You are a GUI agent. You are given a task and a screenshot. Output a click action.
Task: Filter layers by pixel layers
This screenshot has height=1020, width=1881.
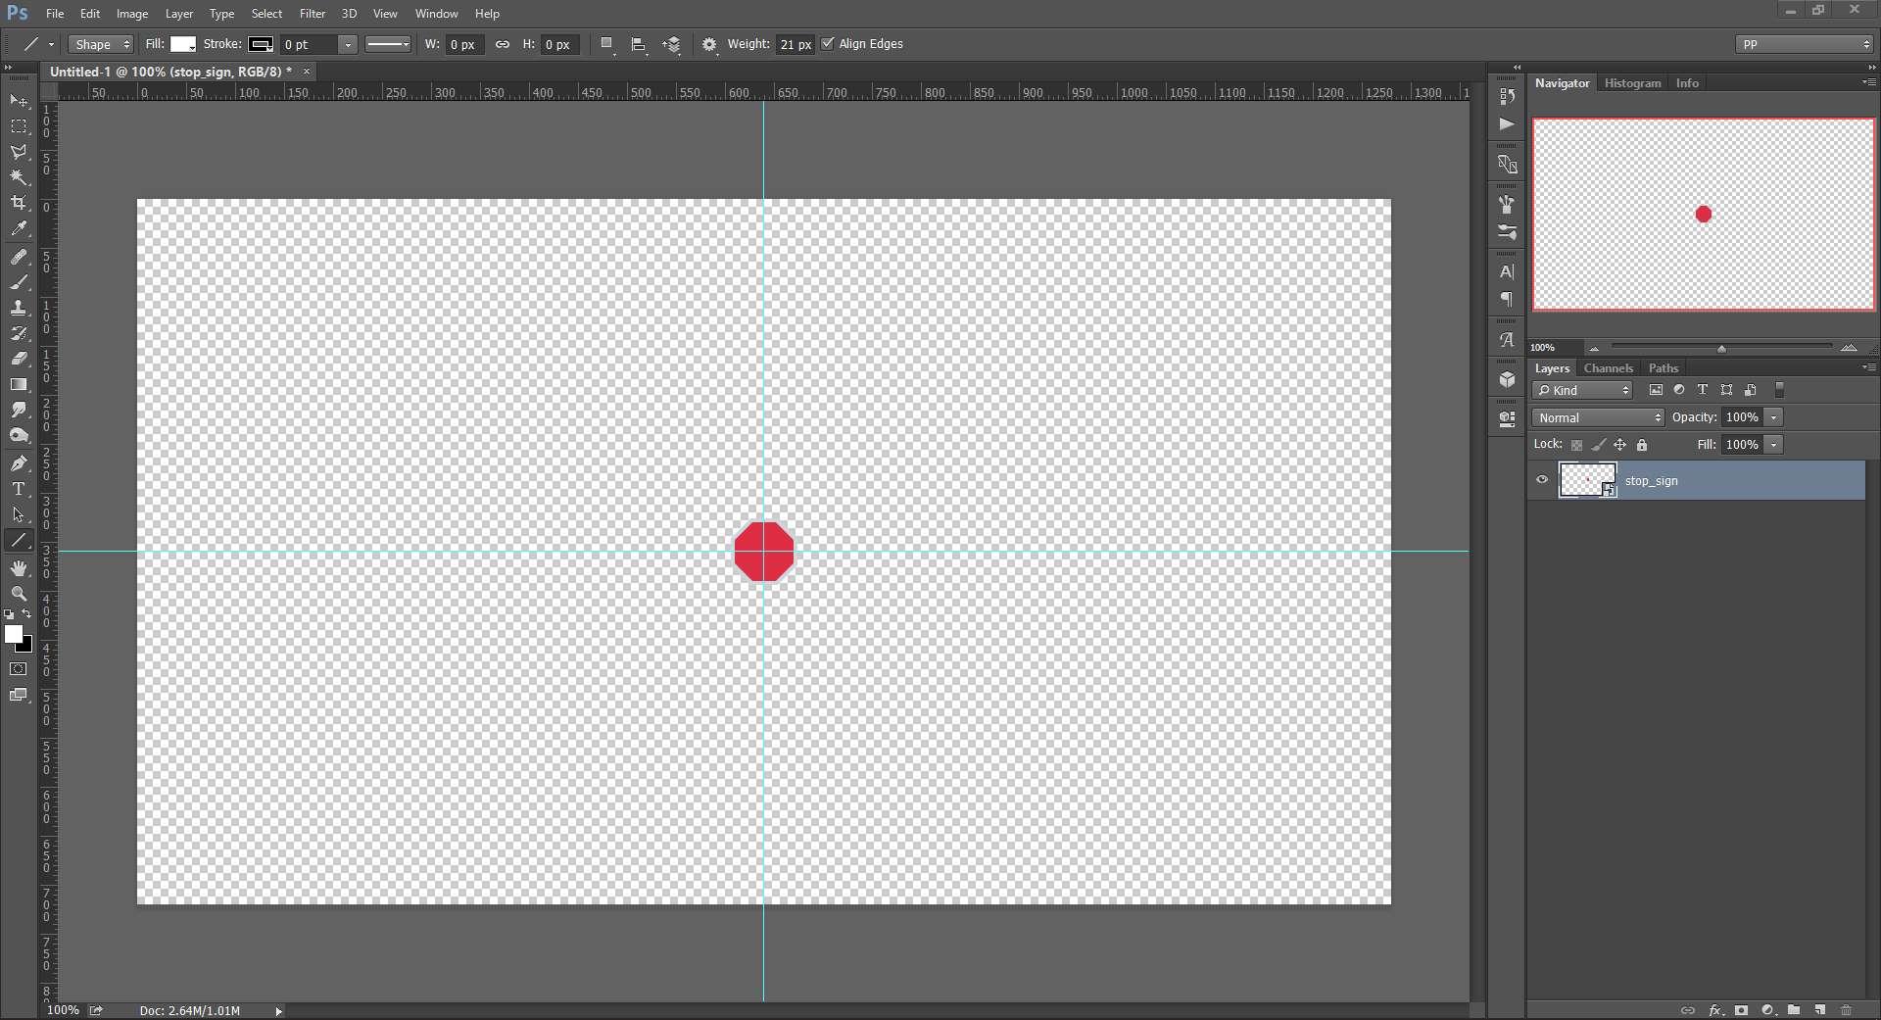pos(1656,390)
